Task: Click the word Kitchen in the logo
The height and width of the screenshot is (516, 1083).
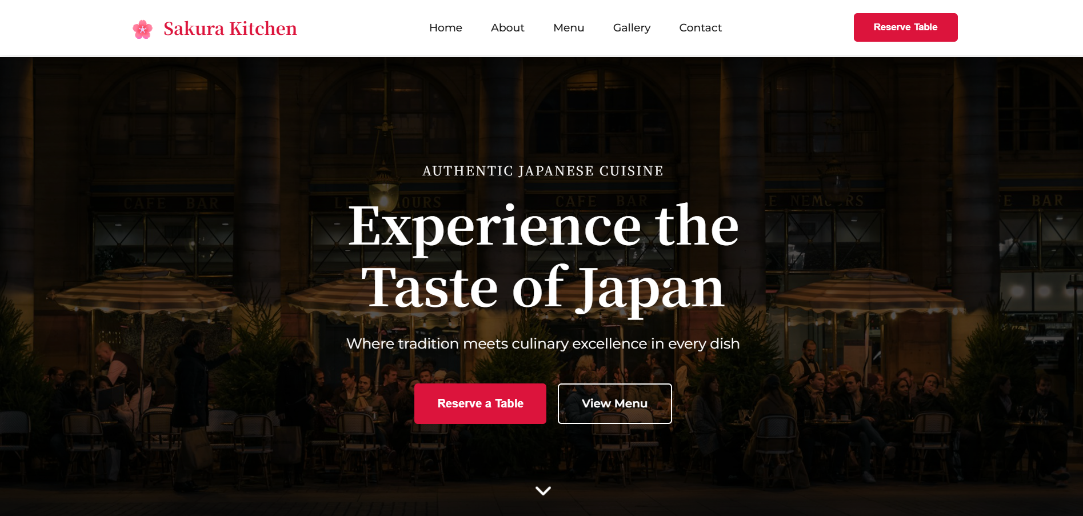Action: [263, 29]
